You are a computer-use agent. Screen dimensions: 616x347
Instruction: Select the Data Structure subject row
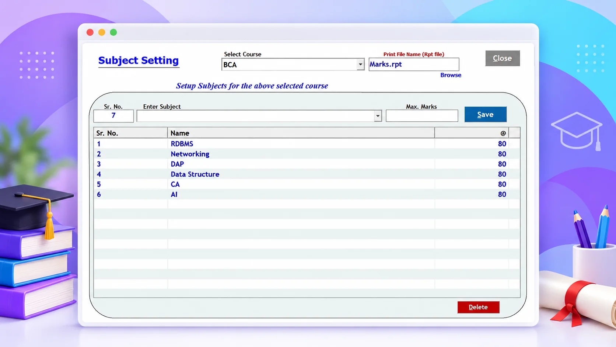pos(307,174)
